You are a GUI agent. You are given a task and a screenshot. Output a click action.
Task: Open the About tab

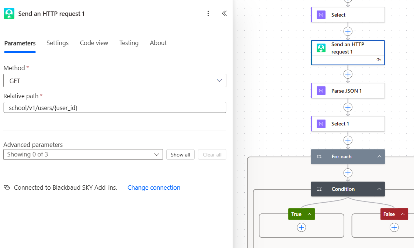[158, 43]
